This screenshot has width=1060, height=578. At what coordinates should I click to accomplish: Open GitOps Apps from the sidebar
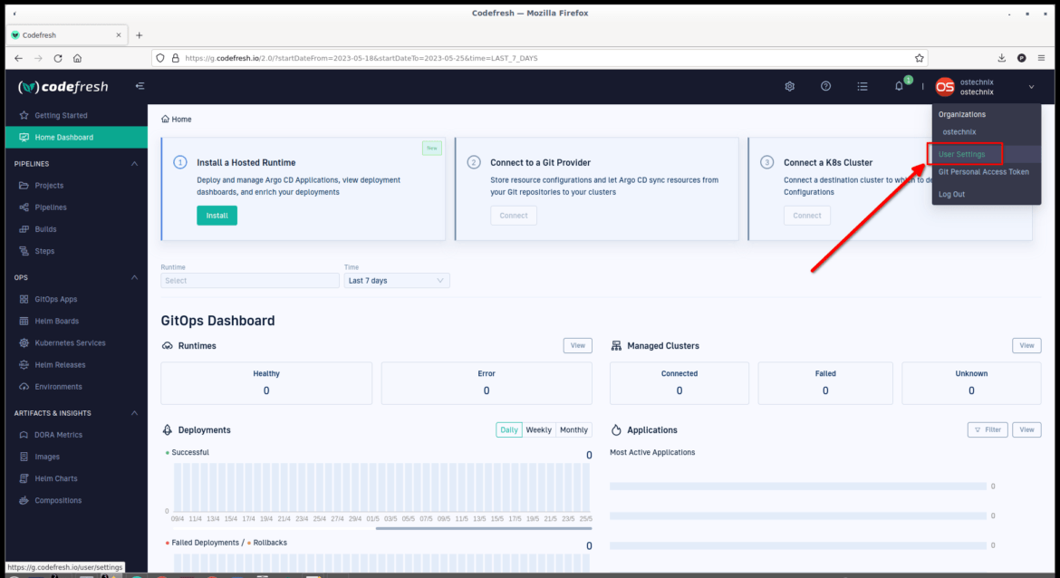pyautogui.click(x=56, y=299)
